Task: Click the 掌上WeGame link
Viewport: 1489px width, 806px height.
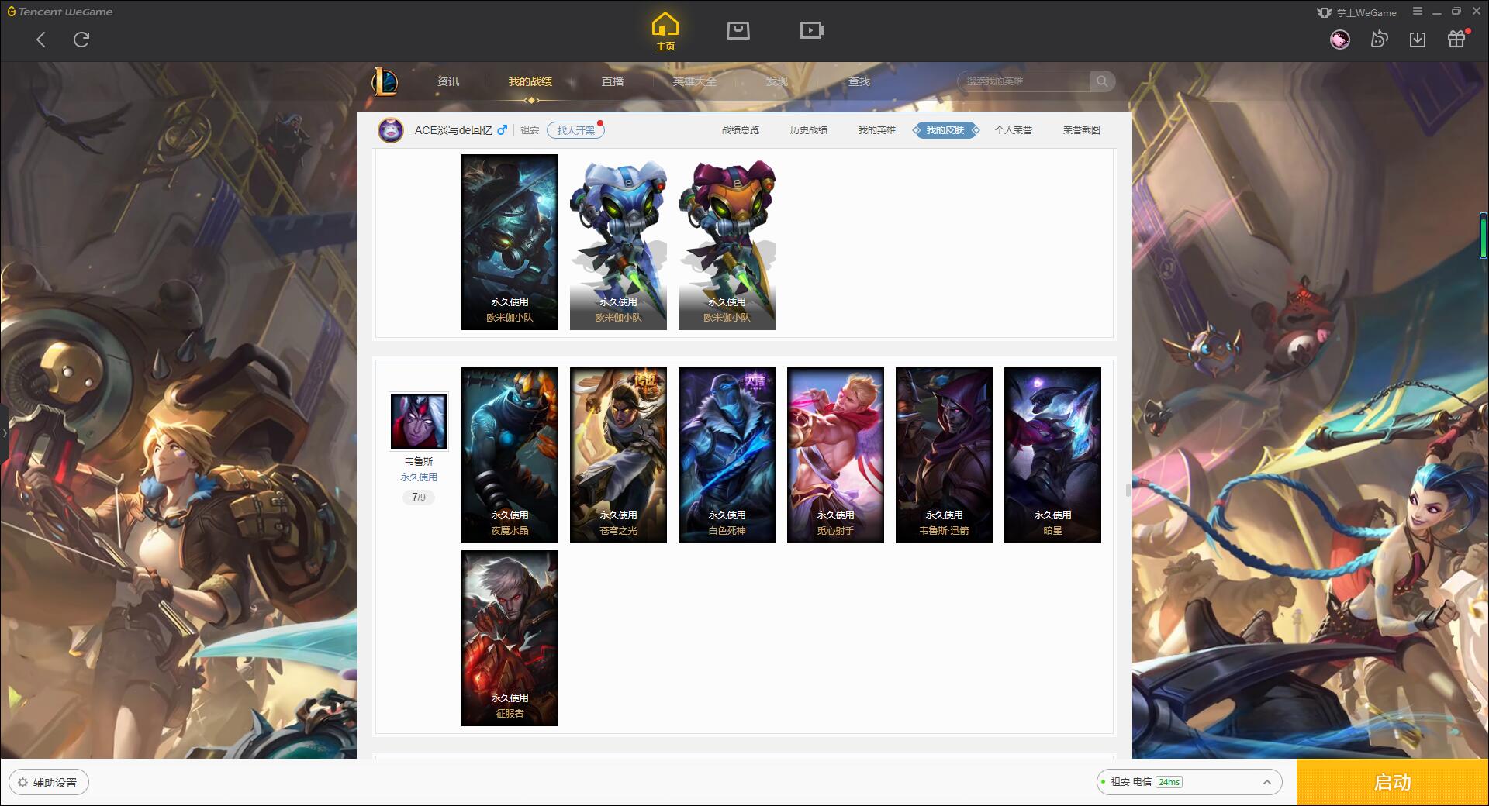Action: [1356, 12]
